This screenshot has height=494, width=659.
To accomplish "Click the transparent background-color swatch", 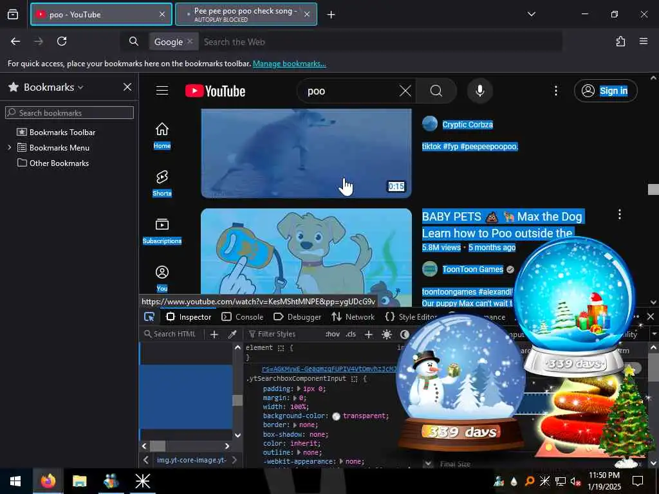I will tap(336, 416).
